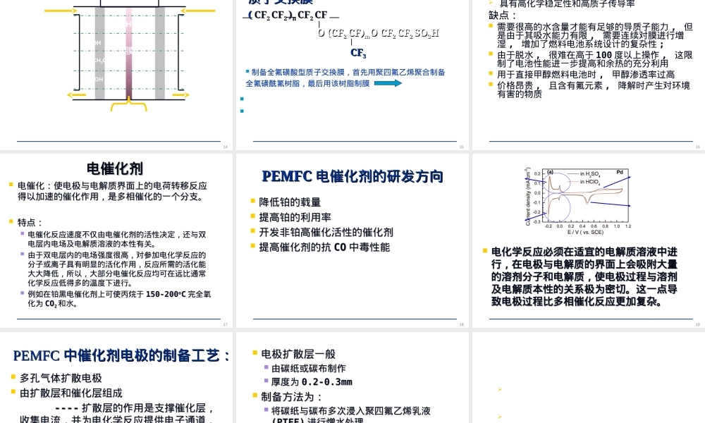Click the sub-bullet starting 由于双电层内的电场强度
This screenshot has height=423, width=705.
click(117, 269)
